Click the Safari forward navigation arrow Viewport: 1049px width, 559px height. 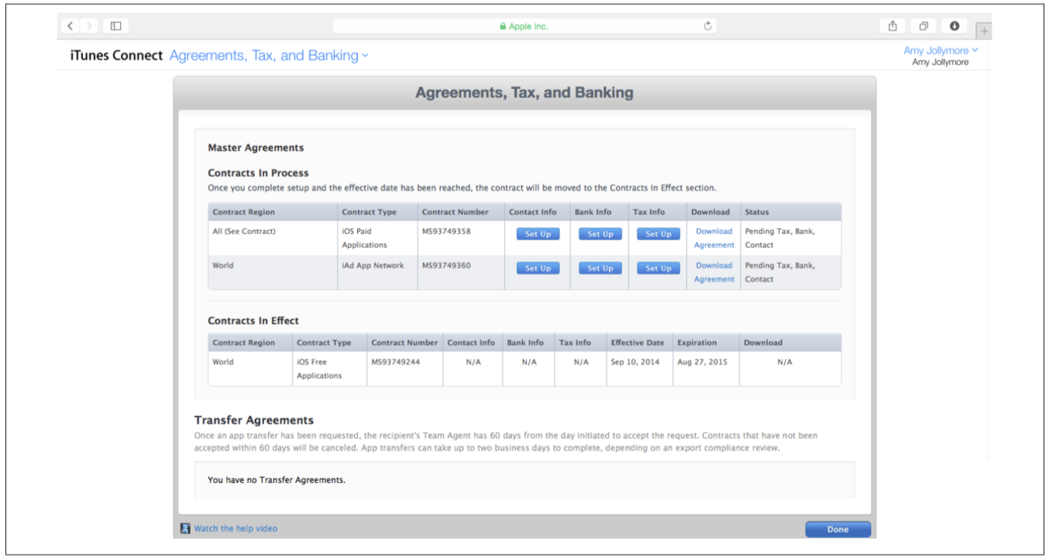tap(90, 26)
